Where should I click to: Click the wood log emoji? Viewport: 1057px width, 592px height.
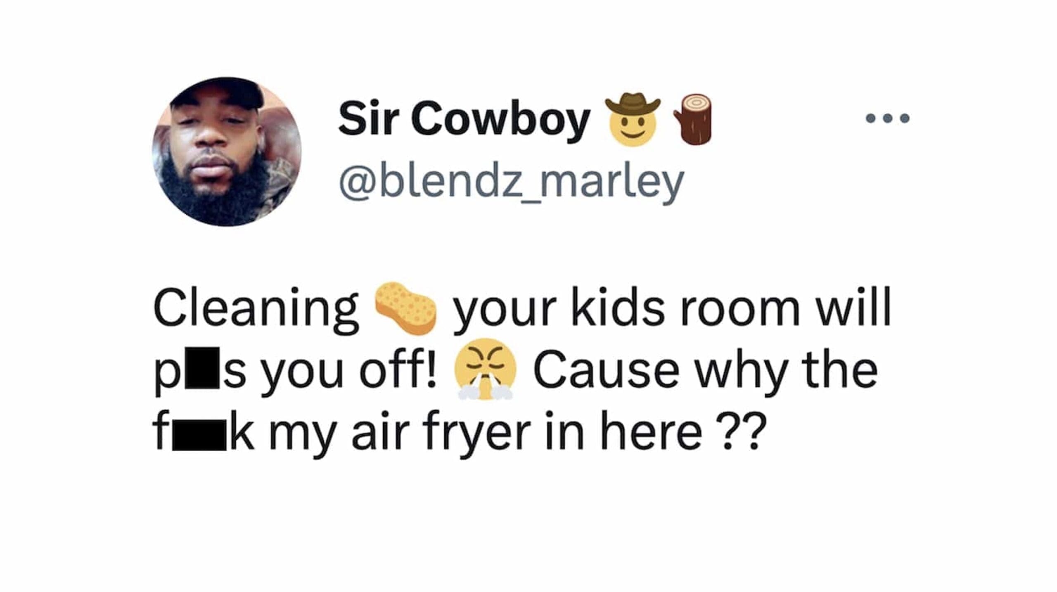point(693,119)
